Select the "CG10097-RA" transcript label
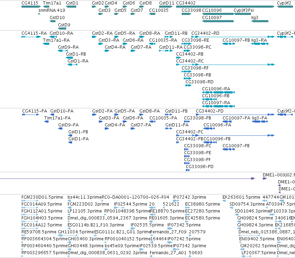 [216, 103]
